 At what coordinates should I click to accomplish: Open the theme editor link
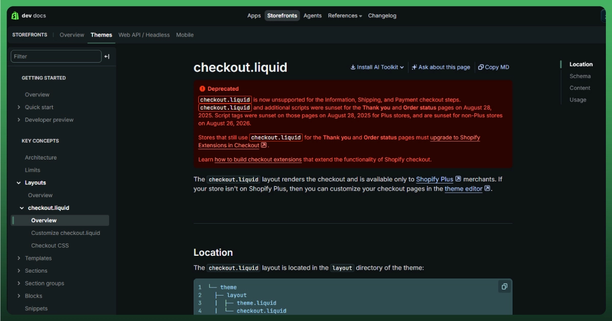(x=464, y=189)
